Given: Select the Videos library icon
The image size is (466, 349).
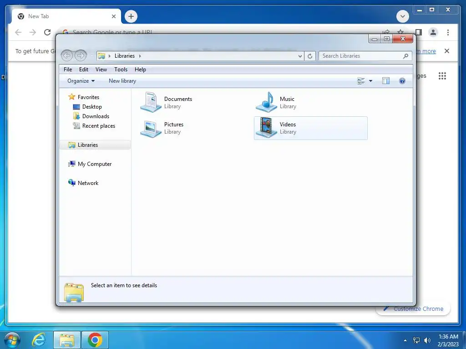Looking at the screenshot, I should tap(266, 128).
